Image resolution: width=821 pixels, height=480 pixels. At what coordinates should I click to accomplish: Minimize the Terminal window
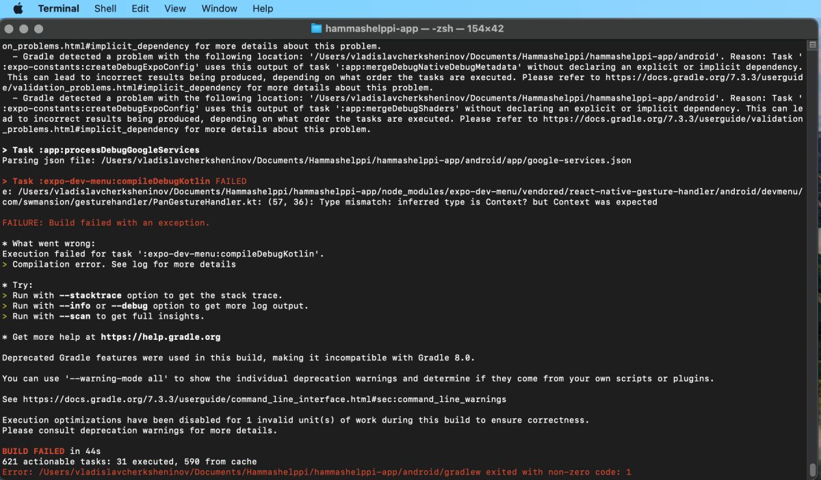(25, 29)
